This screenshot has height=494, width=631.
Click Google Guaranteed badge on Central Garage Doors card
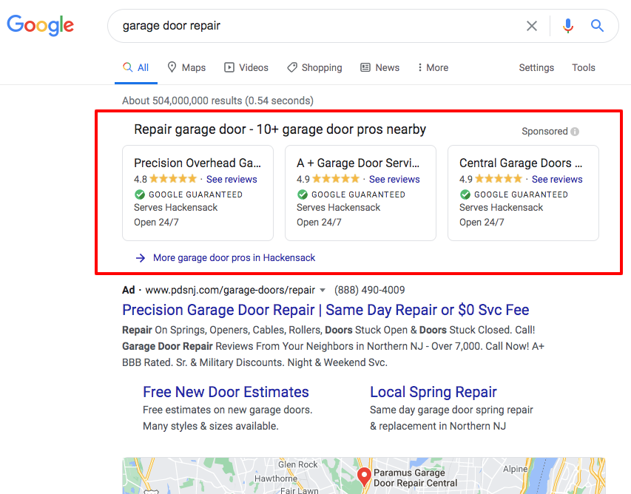513,194
